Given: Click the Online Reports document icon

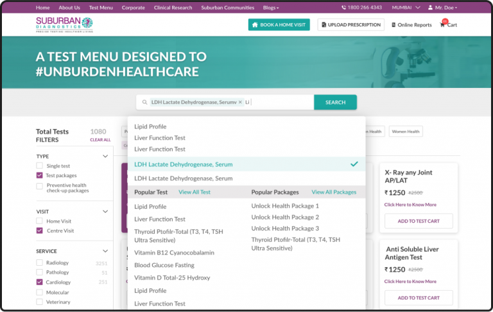Looking at the screenshot, I should click(394, 25).
